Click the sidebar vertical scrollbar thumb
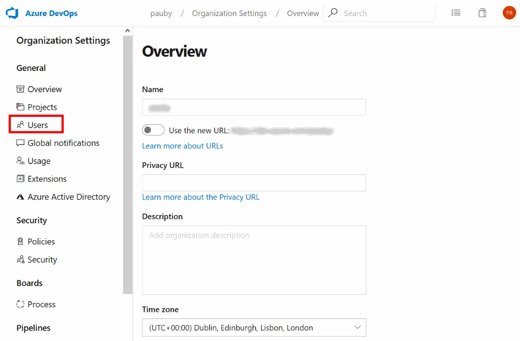Image resolution: width=520 pixels, height=341 pixels. click(x=128, y=164)
